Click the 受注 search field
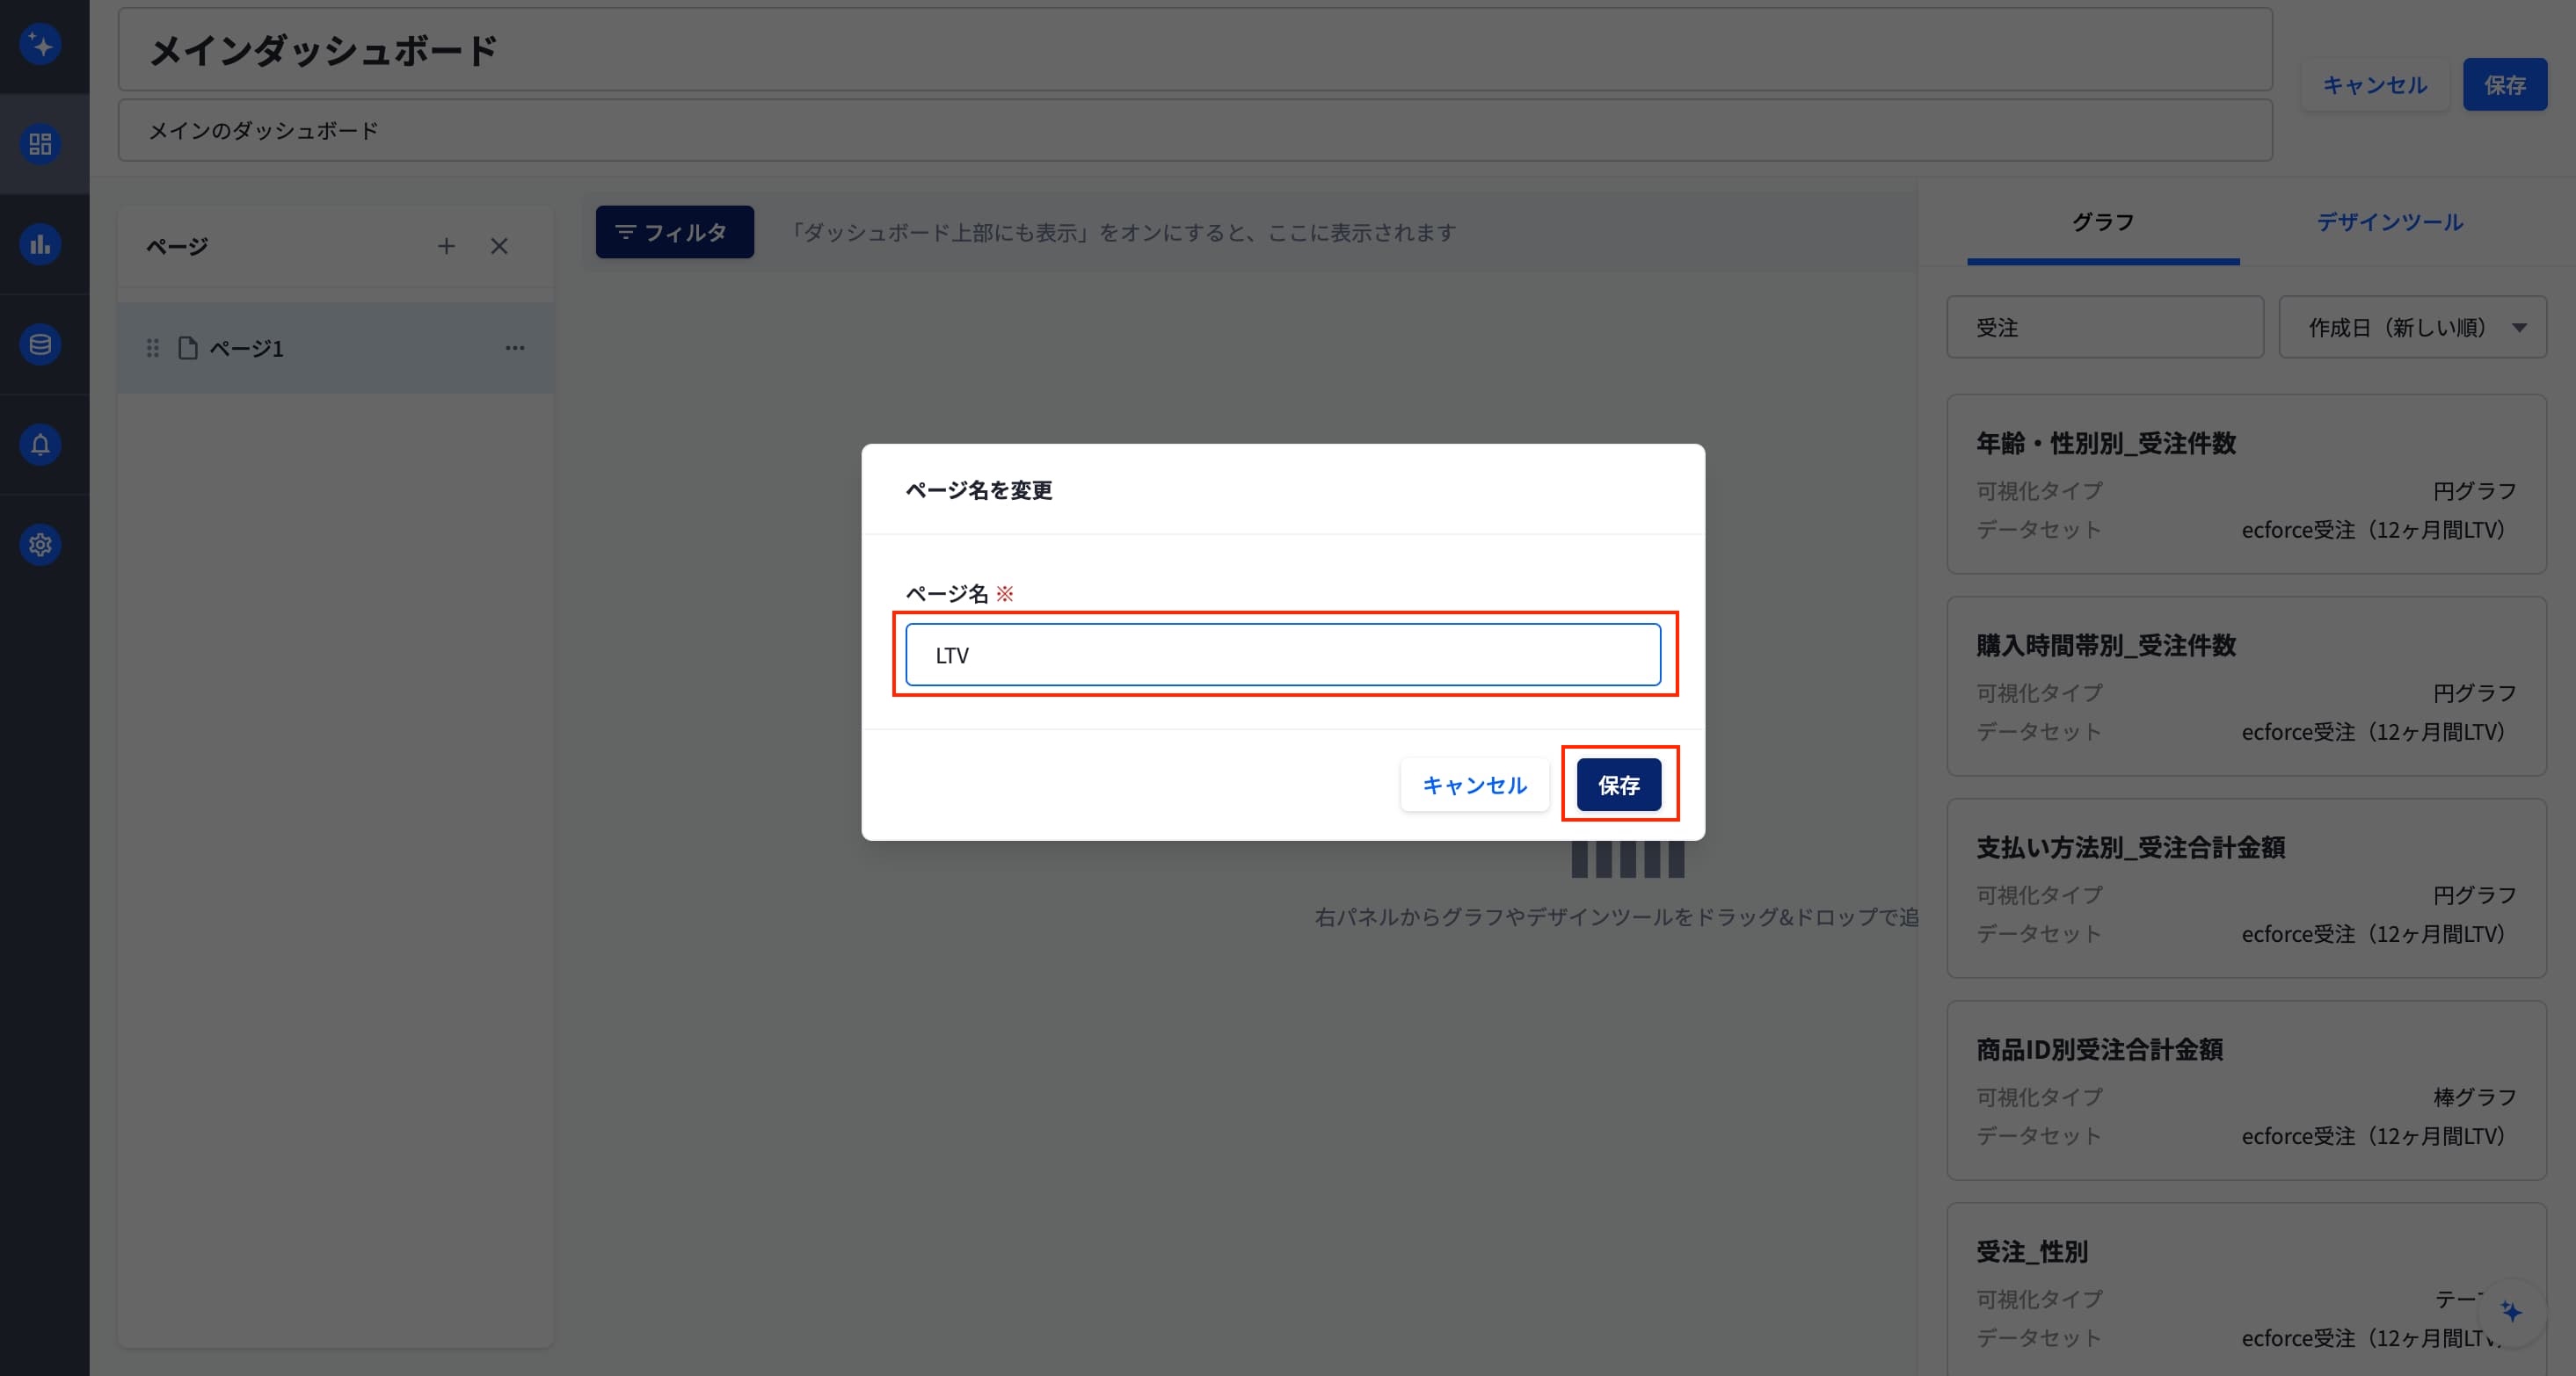 2105,327
